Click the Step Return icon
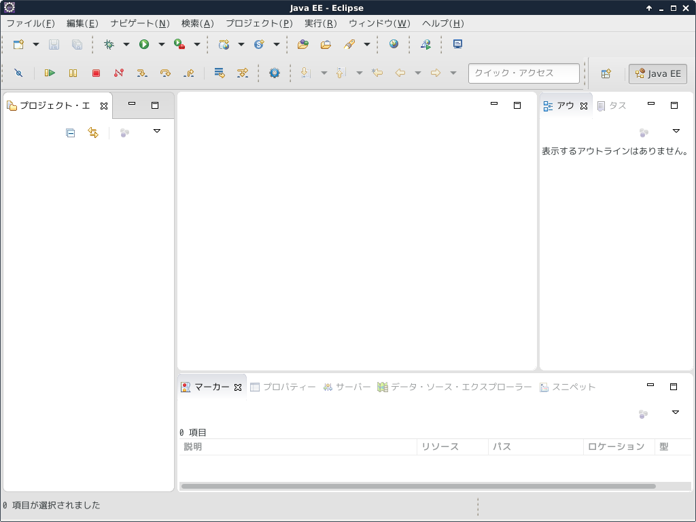 coord(189,73)
